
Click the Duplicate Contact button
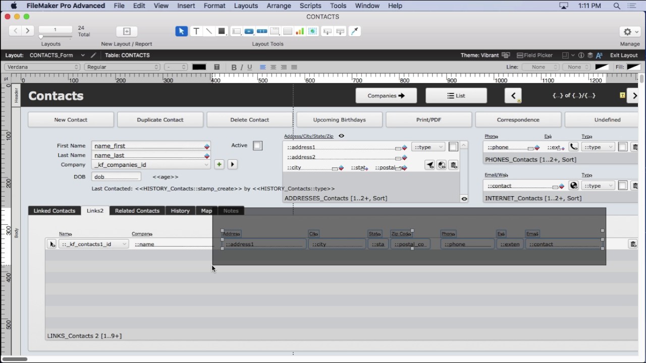pos(160,119)
